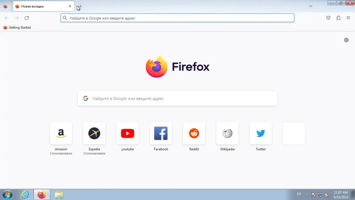The height and width of the screenshot is (200, 355).
Task: Open Action Center flag icon
Action: pos(314,195)
